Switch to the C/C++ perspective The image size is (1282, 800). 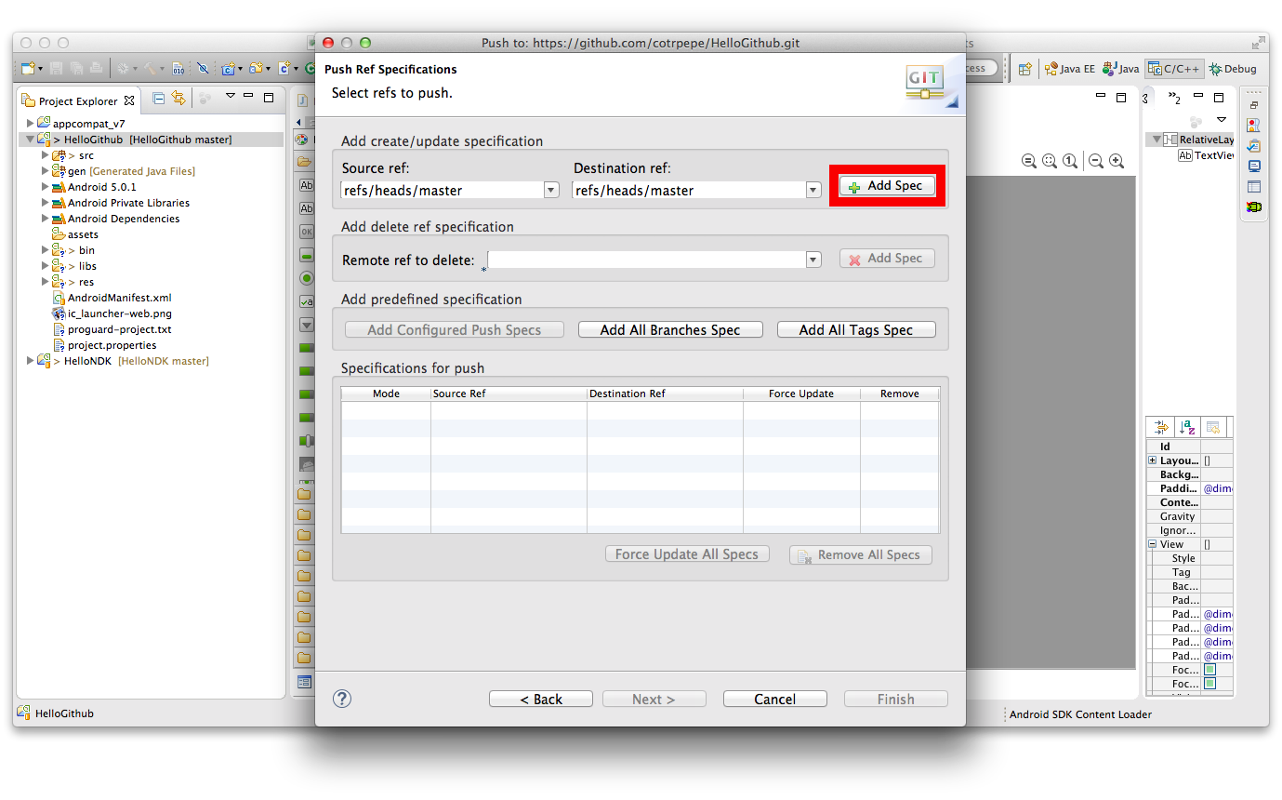(x=1174, y=69)
